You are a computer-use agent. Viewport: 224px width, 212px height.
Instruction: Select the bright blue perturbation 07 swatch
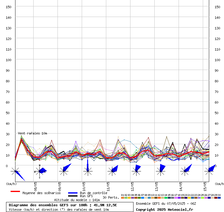point(143,198)
